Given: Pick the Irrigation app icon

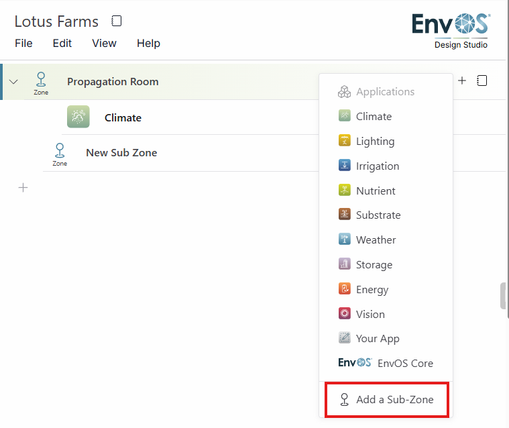Looking at the screenshot, I should (x=345, y=165).
